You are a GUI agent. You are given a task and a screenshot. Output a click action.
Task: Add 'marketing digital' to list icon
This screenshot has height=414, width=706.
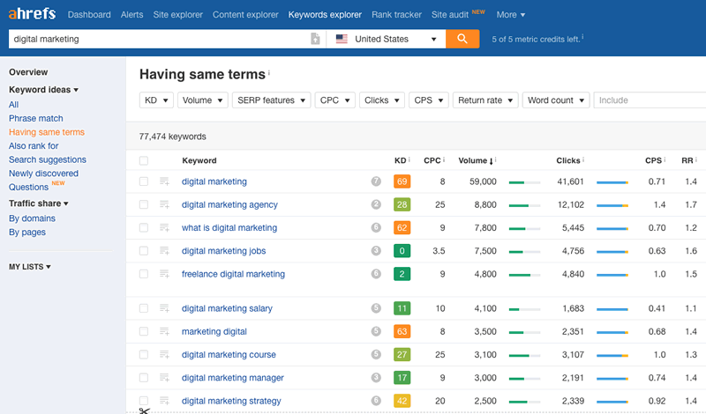click(164, 331)
